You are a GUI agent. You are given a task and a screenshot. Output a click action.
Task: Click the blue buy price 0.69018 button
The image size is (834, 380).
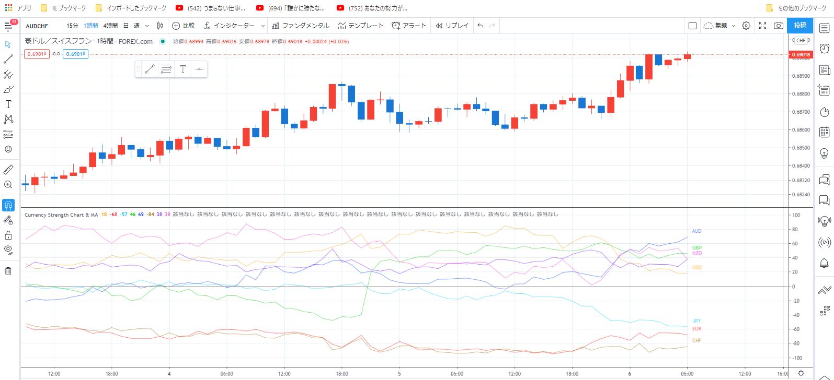coord(75,54)
